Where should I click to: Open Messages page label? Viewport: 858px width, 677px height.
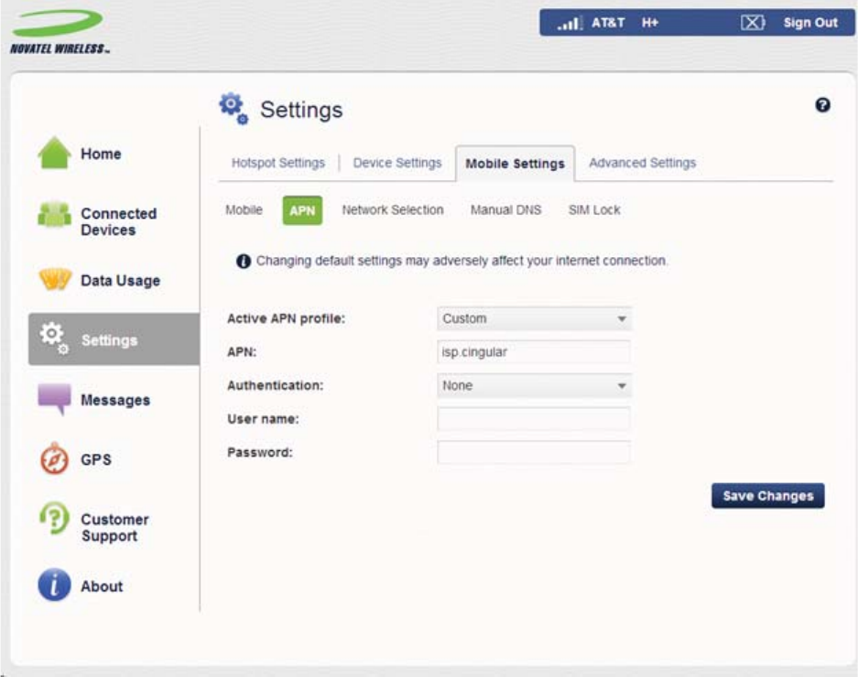114,400
